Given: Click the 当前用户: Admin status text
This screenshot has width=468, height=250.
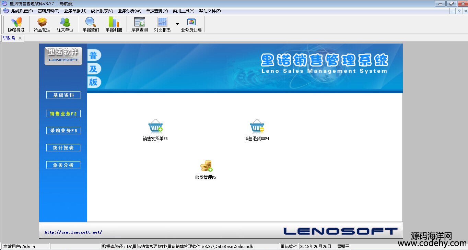Looking at the screenshot, I should 19,246.
